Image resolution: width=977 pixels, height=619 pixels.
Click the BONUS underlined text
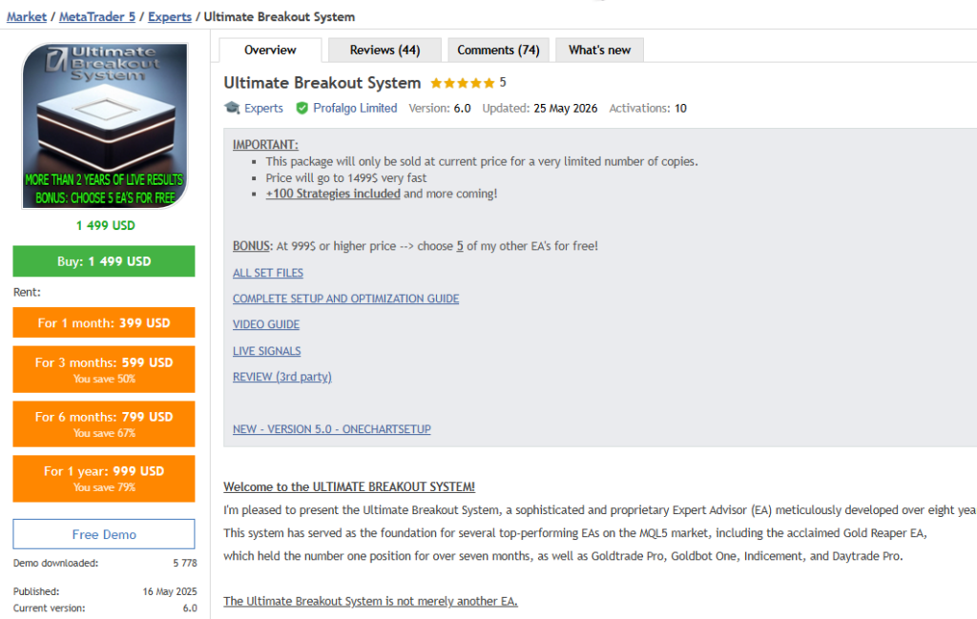coord(251,246)
